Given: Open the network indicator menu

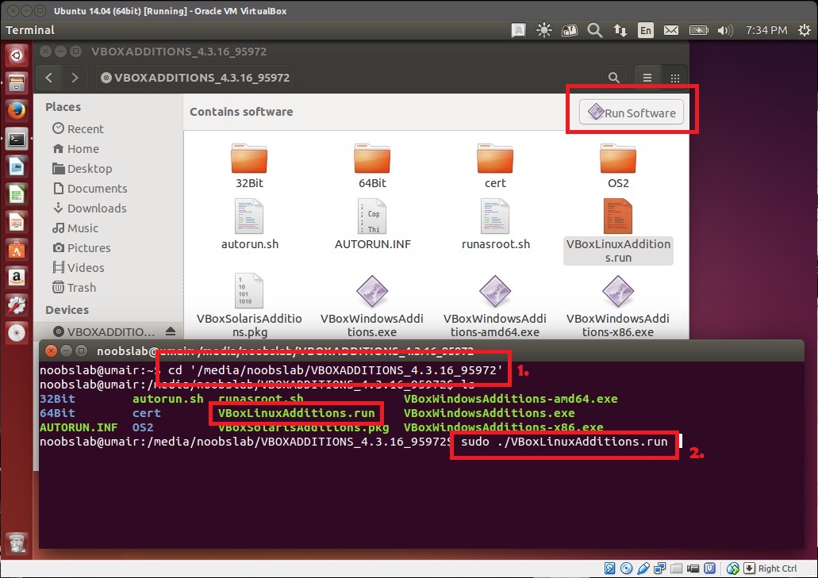Looking at the screenshot, I should tap(620, 30).
